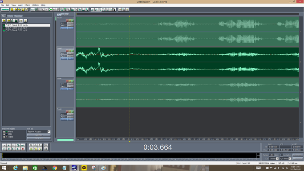Click zoom in horizontally icon
Viewport: 304px width, 171px height.
(31, 145)
